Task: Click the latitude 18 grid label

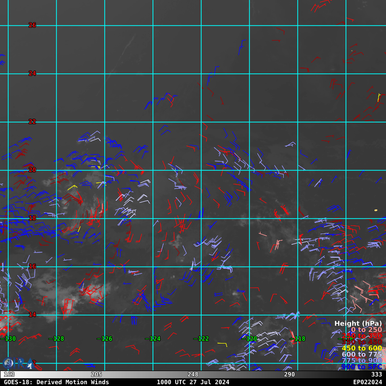Action: (x=32, y=218)
